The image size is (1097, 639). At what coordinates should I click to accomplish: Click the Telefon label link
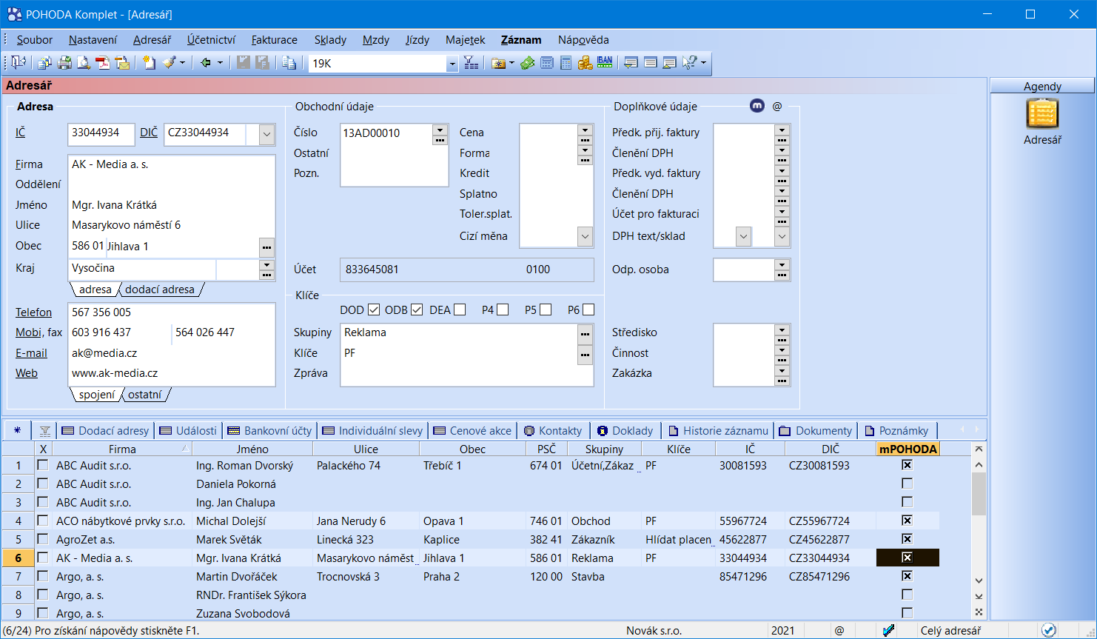34,312
